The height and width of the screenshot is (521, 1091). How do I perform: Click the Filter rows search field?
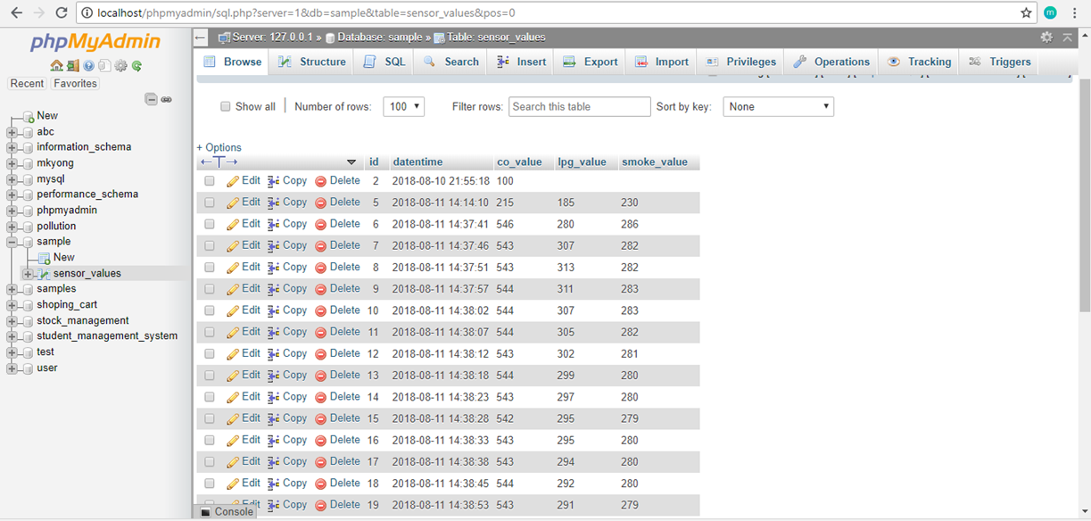(x=579, y=107)
